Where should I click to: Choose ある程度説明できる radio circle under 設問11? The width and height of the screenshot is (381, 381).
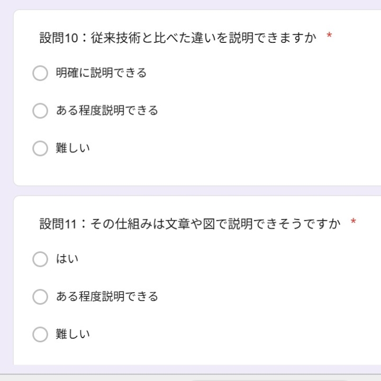click(x=40, y=297)
